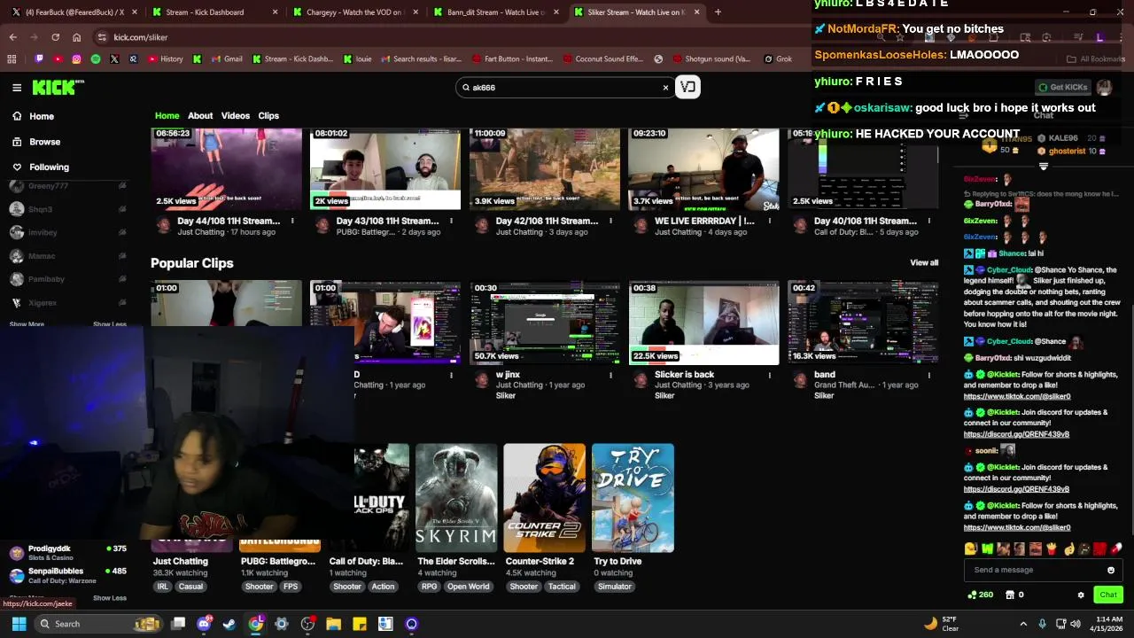This screenshot has height=638, width=1134.
Task: Open options menu for 'Slicker is back' clip
Action: click(x=770, y=375)
